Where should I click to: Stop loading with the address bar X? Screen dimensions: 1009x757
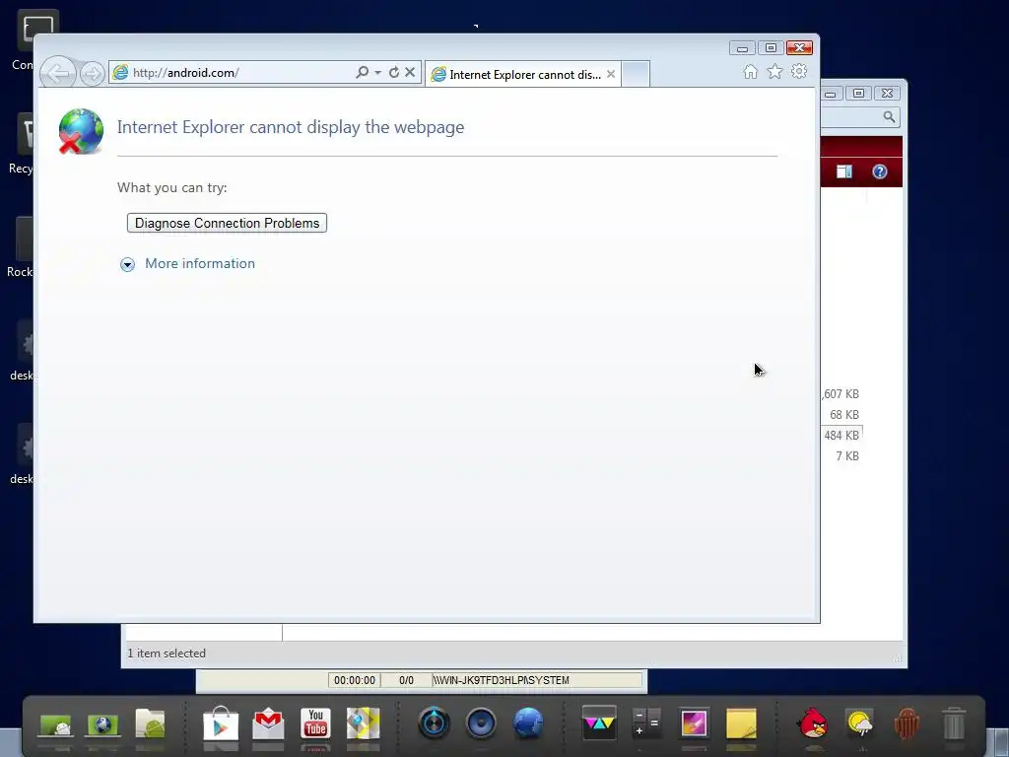410,72
